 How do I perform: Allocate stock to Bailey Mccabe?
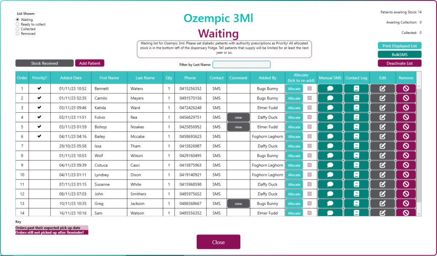point(294,137)
